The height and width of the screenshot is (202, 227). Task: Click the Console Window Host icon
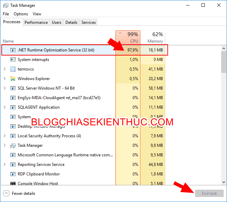(x=13, y=184)
